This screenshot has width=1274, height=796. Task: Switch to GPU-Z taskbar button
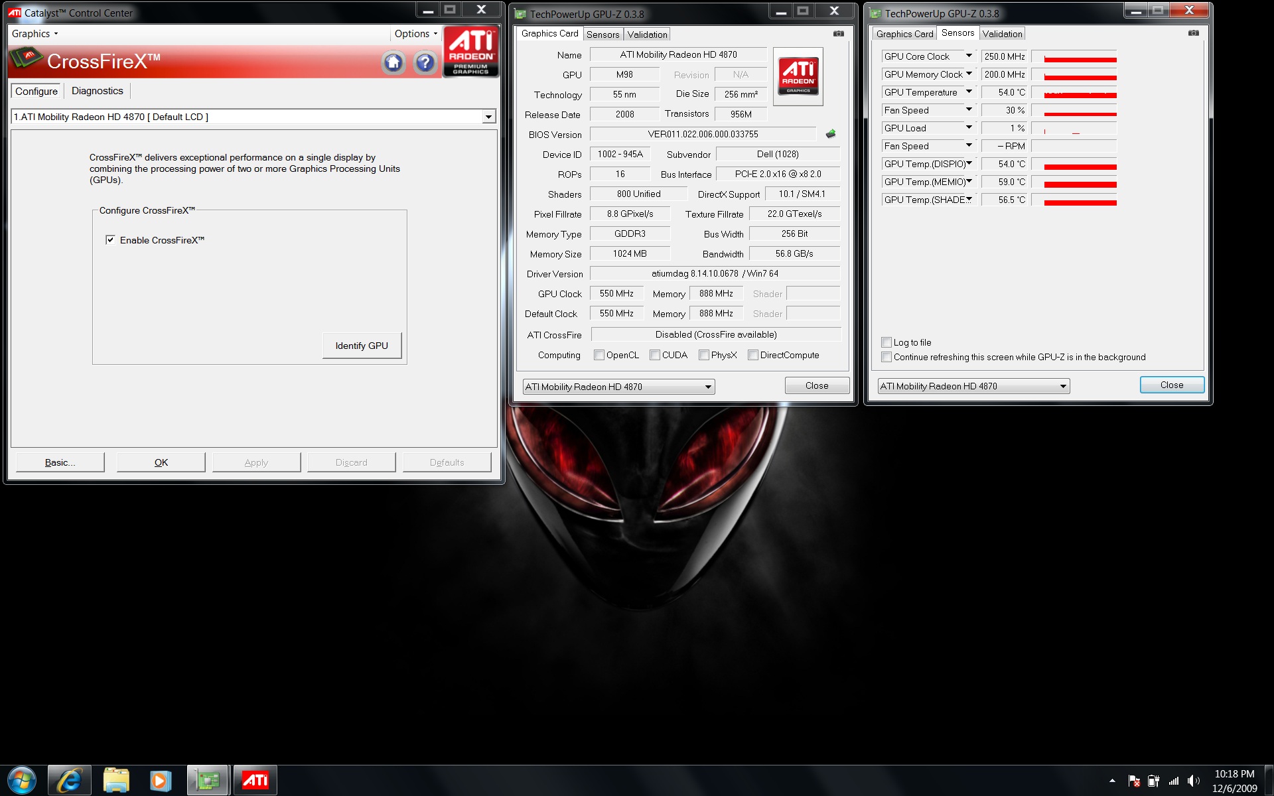coord(208,781)
